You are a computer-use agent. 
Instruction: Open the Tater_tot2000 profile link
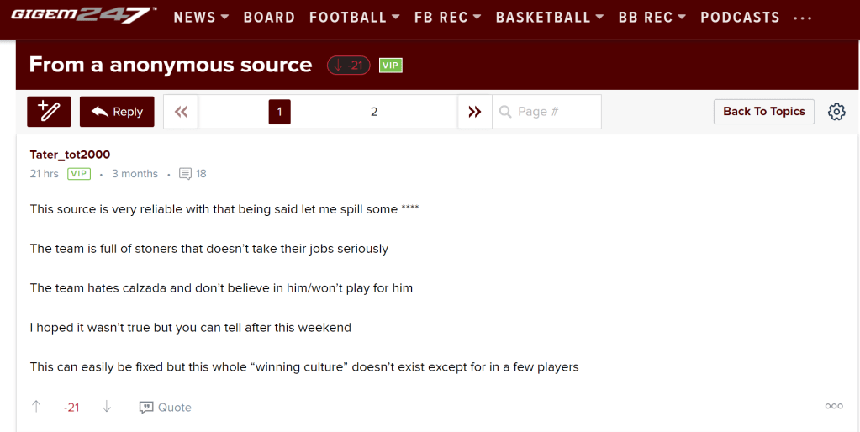point(70,155)
